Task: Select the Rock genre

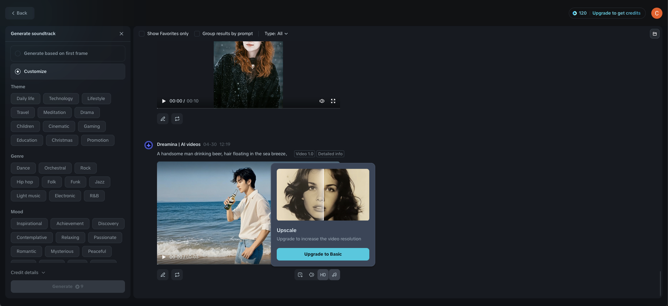Action: (x=86, y=168)
